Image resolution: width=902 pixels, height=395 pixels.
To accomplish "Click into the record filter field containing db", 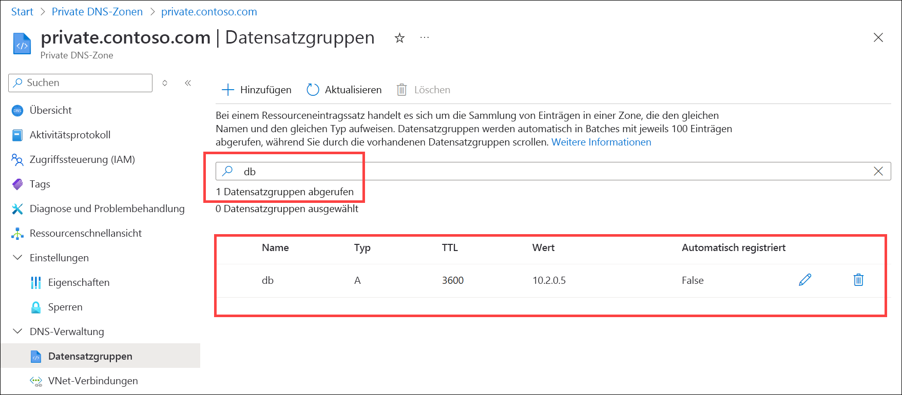I will pos(553,171).
